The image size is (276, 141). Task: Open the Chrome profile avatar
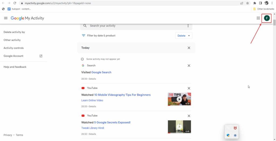(266, 3)
